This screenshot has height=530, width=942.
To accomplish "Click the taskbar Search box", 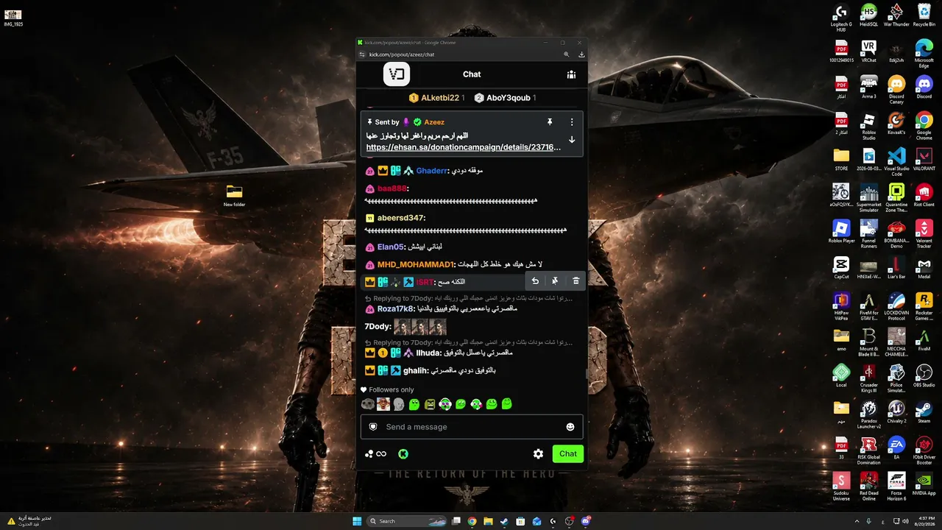I will pos(406,521).
